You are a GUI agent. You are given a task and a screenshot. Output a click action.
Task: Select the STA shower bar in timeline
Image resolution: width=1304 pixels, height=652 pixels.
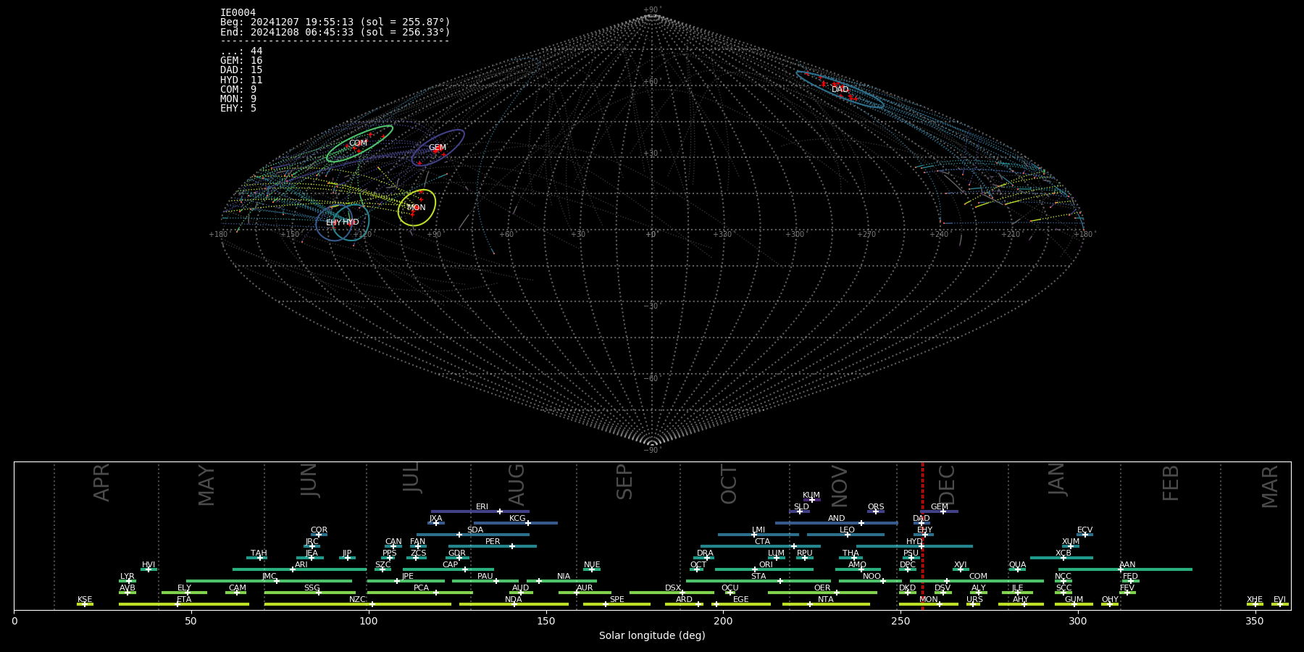coord(758,581)
